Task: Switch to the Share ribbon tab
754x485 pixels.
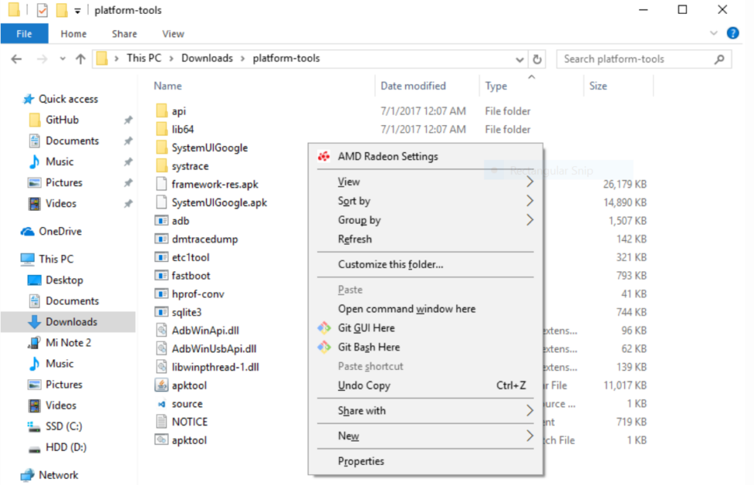Action: coord(124,33)
